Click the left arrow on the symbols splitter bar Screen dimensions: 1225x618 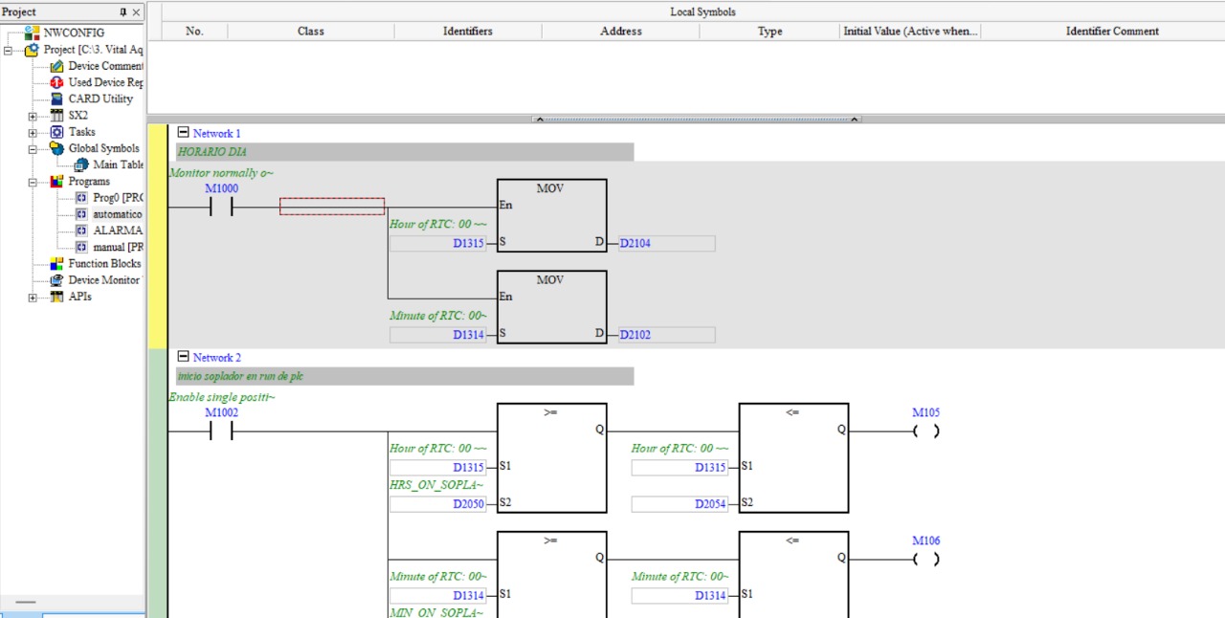pyautogui.click(x=539, y=120)
